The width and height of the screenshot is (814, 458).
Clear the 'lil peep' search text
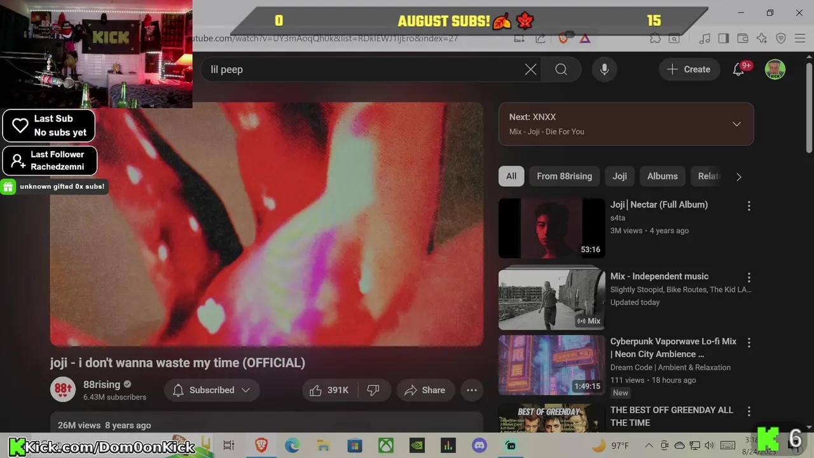tap(530, 69)
